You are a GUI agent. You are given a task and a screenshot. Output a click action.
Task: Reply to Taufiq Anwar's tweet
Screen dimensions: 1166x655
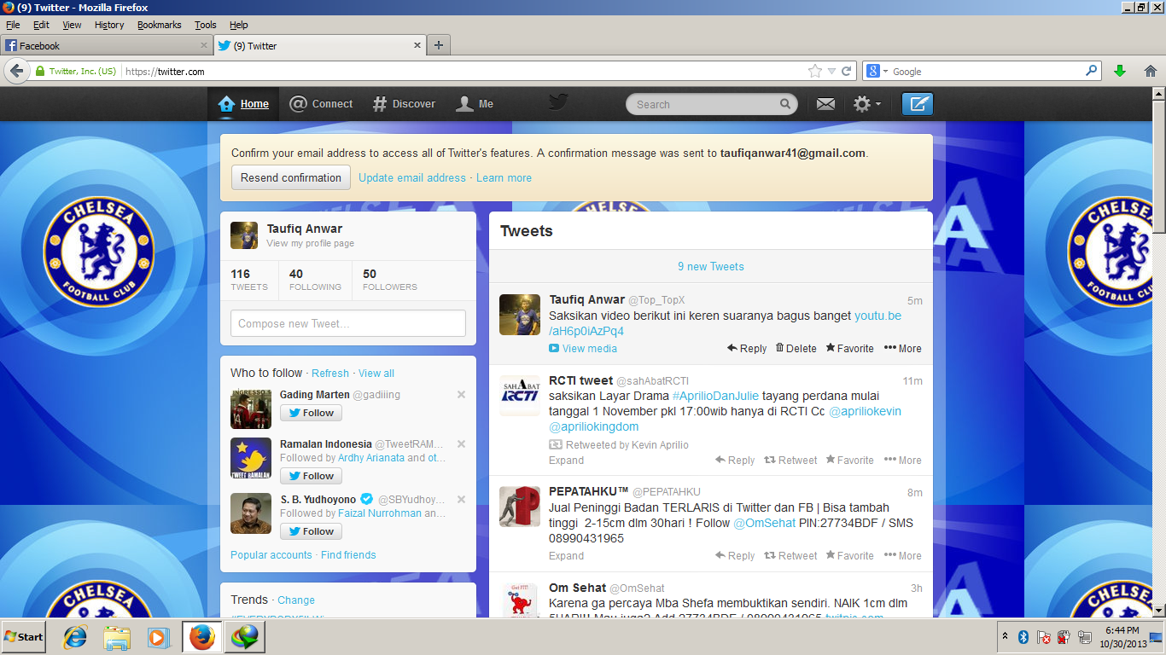747,348
